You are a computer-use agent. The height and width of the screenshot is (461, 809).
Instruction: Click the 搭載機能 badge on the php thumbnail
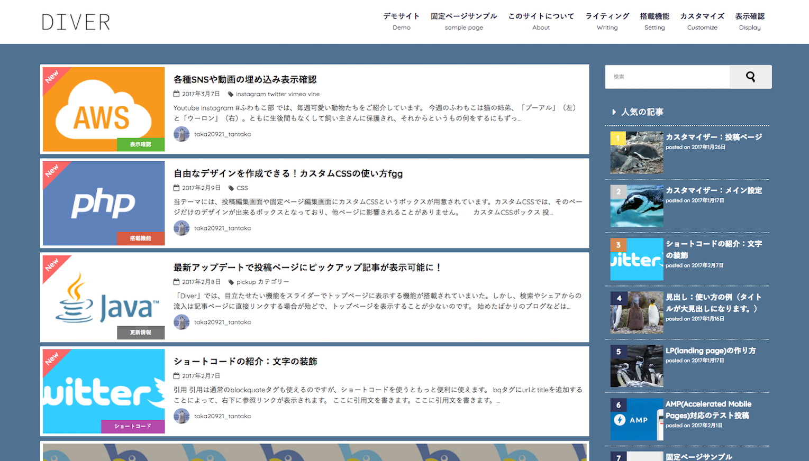(x=141, y=238)
